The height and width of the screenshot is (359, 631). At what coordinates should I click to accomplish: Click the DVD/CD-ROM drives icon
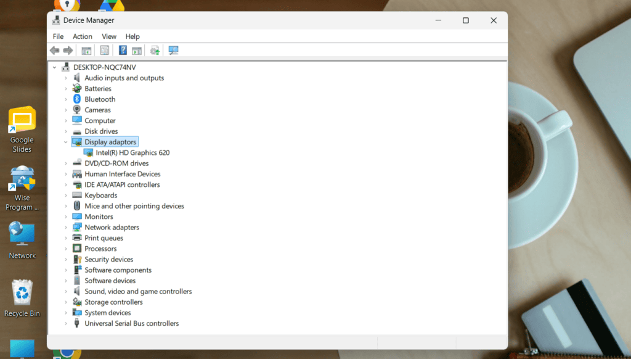77,163
